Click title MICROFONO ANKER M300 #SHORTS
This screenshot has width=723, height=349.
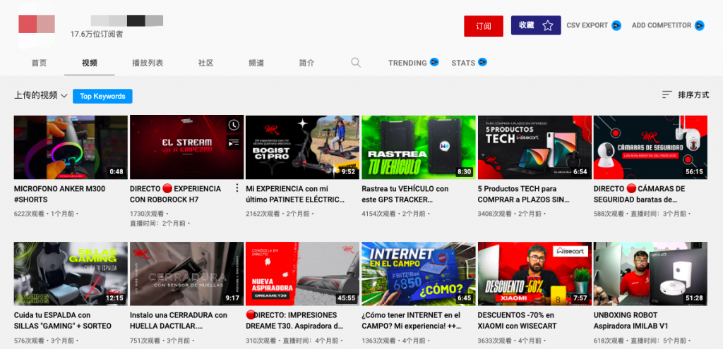point(59,195)
